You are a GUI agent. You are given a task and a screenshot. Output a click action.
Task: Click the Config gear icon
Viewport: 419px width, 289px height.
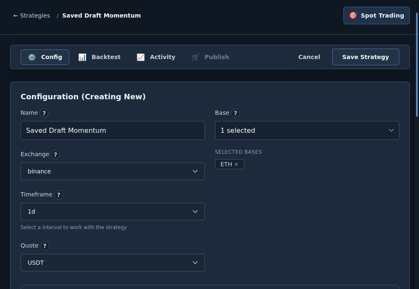click(x=32, y=57)
